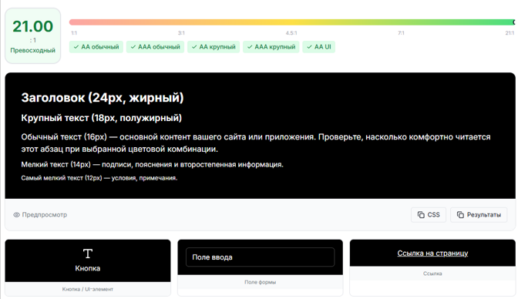Click the 21.00 contrast ratio value
This screenshot has height=299, width=518.
(x=32, y=26)
